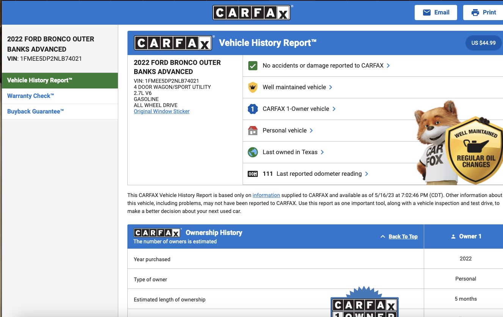Viewport: 503px width, 317px height.
Task: Click CARFAX 1-Owner vehicle text
Action: click(x=296, y=109)
